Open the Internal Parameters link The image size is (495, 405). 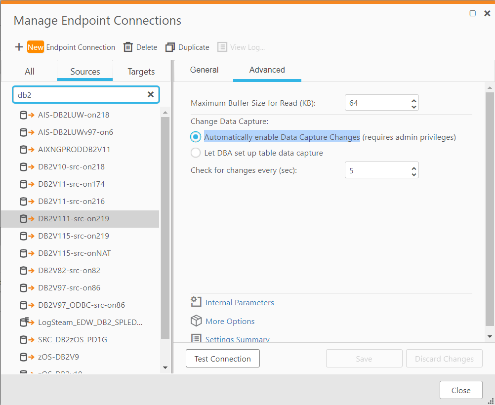[x=240, y=302]
